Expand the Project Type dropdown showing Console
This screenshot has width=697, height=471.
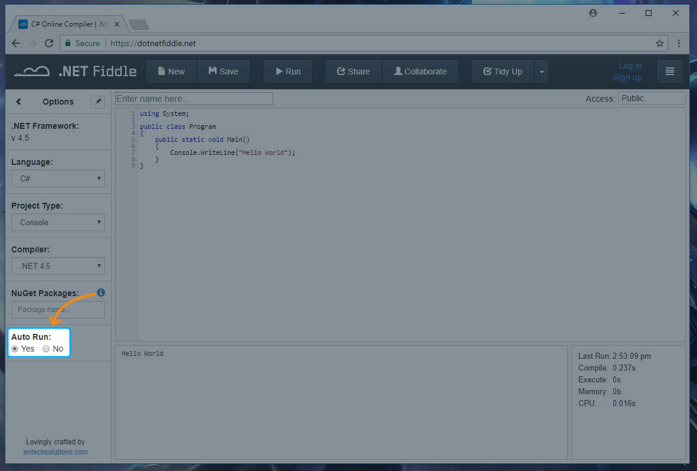(58, 222)
